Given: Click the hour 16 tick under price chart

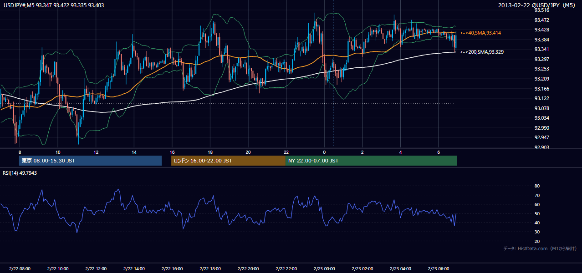Looking at the screenshot, I should tap(172, 152).
